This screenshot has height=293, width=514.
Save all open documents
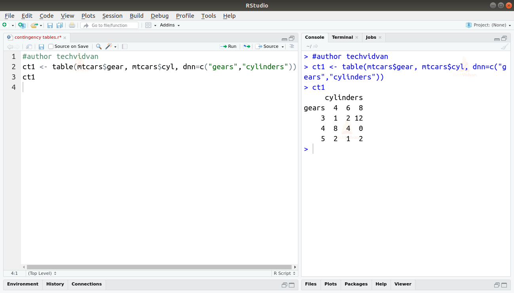pos(60,25)
